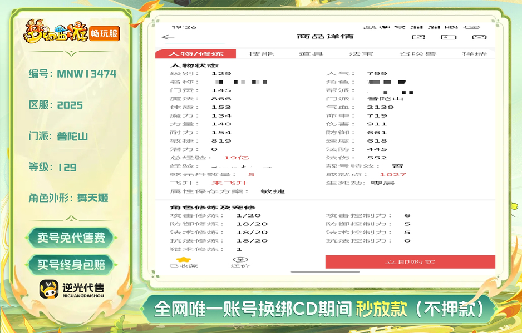522x333 pixels.
Task: Open the 法宝 tab
Action: coord(361,54)
